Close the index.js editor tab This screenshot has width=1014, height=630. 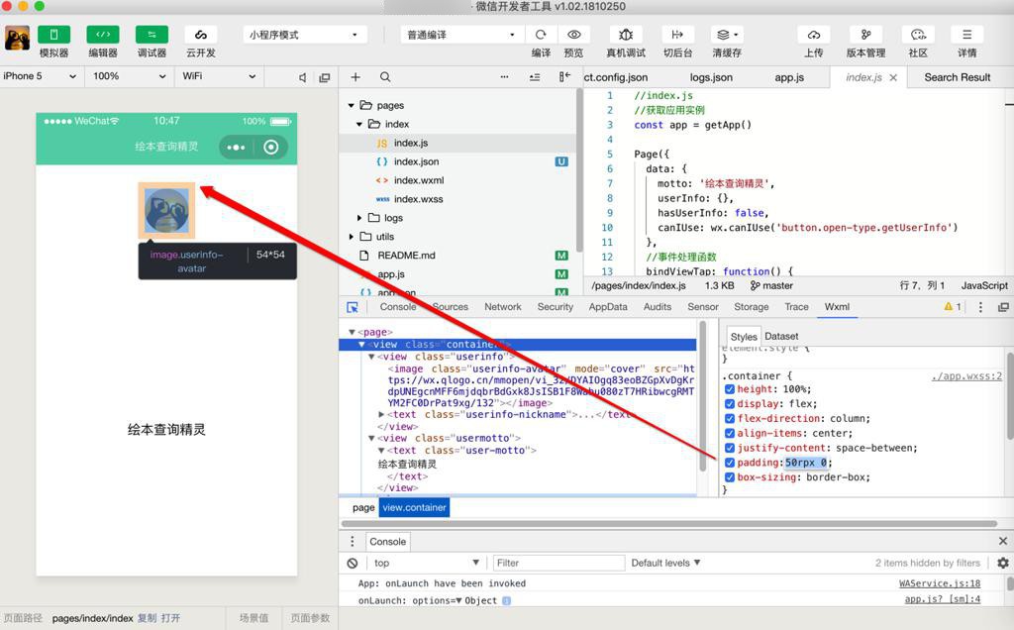(893, 77)
